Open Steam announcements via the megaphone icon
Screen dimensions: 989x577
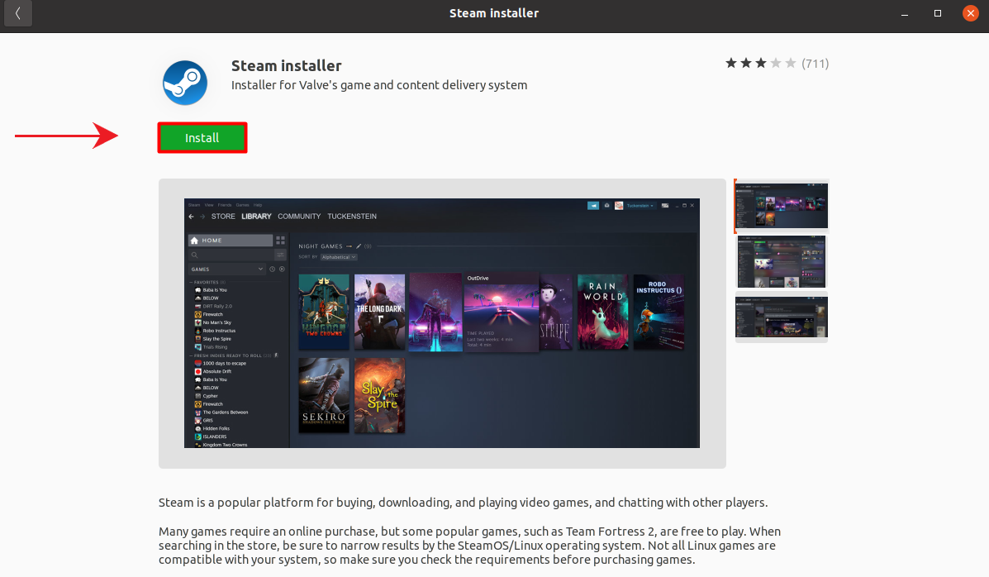click(592, 203)
